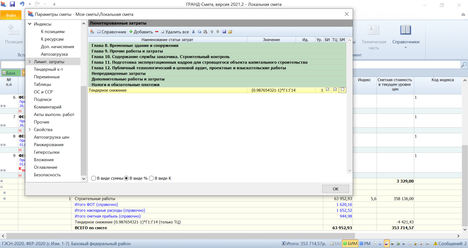The height and width of the screenshot is (248, 468).
Task: Click the red minus delete icon
Action: [x=157, y=32]
